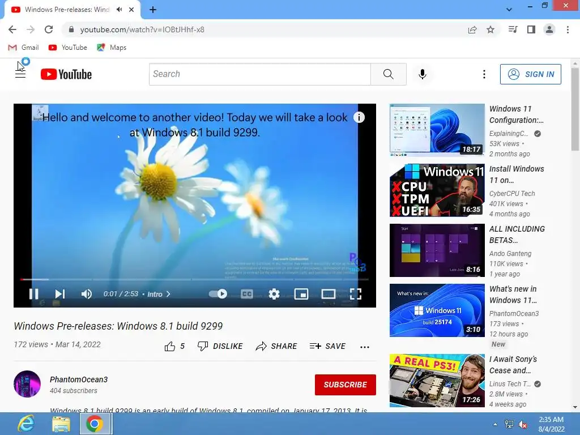This screenshot has height=435, width=580.
Task: Toggle Chrome side panel
Action: pos(531,29)
